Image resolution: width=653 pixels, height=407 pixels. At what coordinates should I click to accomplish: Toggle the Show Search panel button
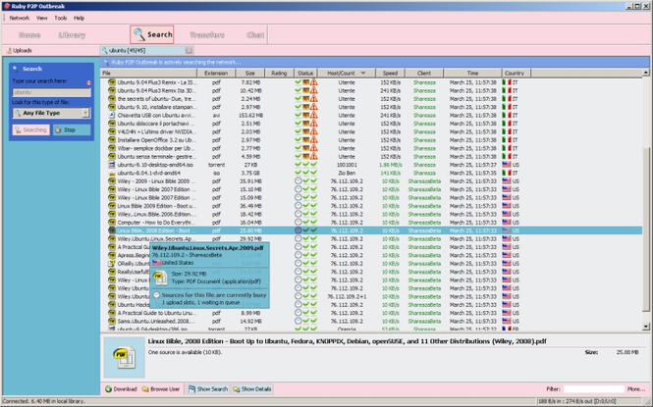tap(208, 389)
